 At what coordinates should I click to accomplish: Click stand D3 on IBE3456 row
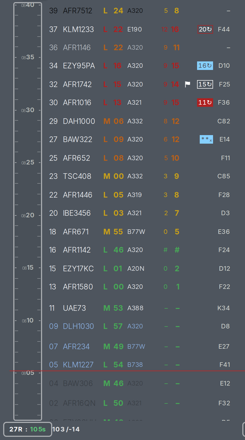click(x=225, y=213)
